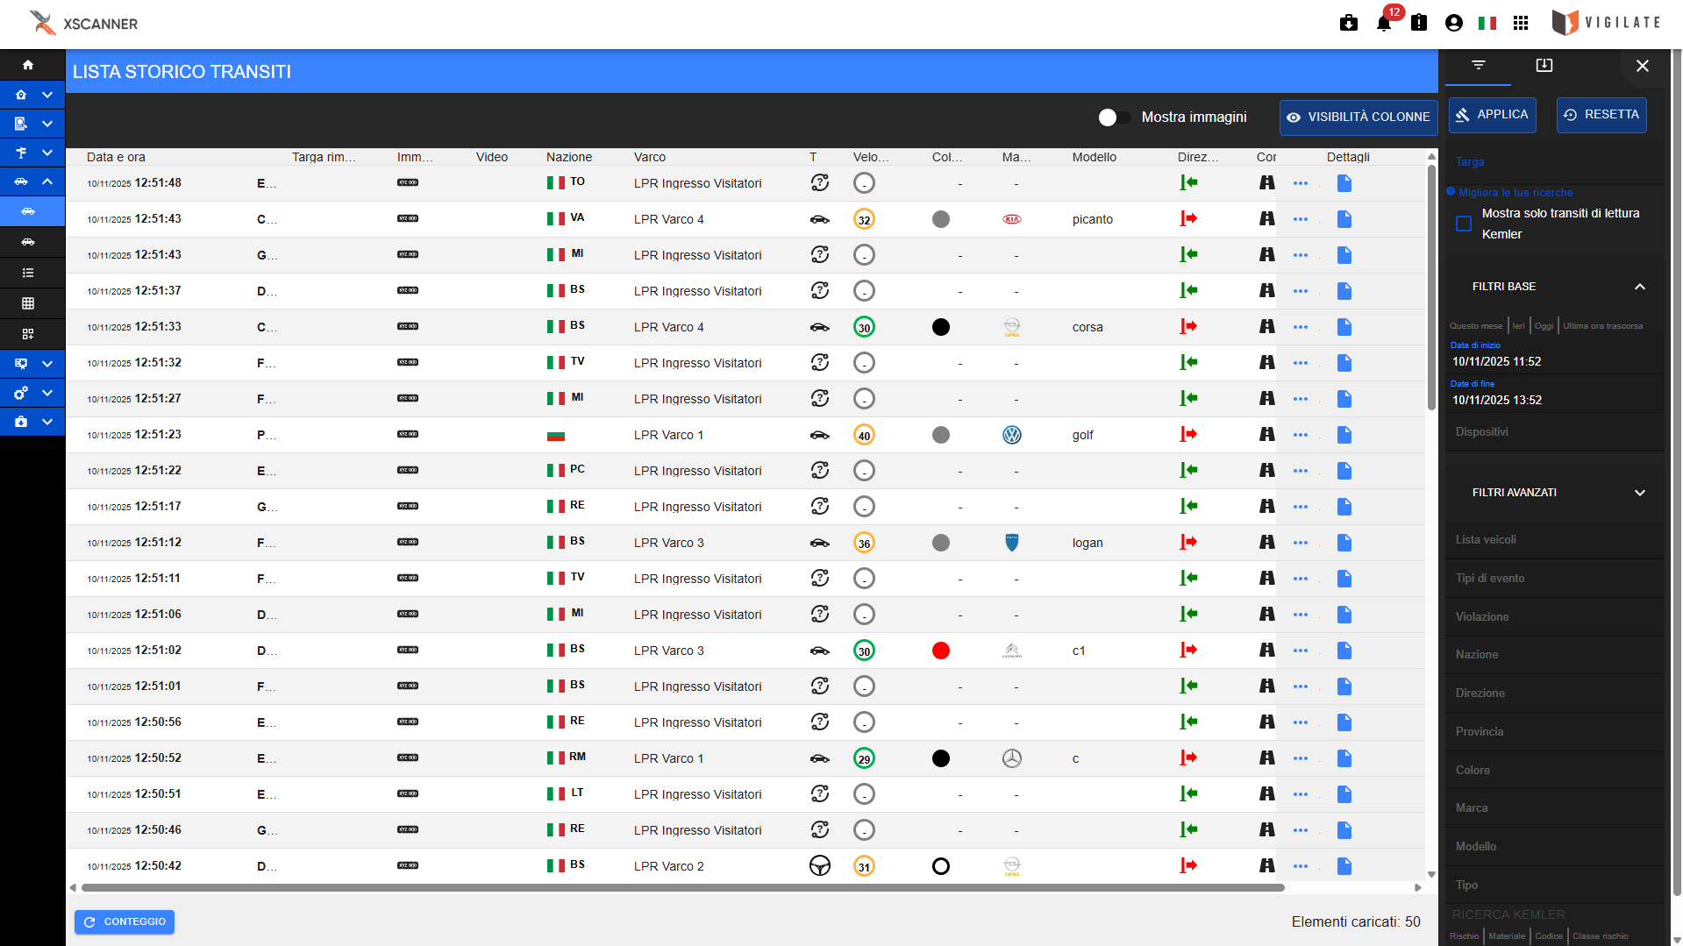The image size is (1683, 946).
Task: Open the user account profile icon
Action: pos(1453,23)
